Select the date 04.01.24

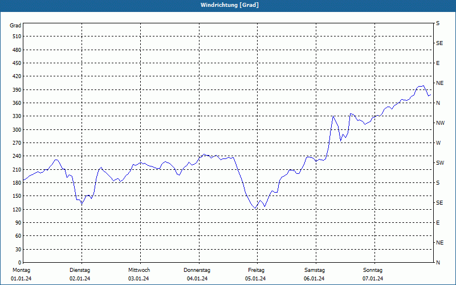point(197,279)
